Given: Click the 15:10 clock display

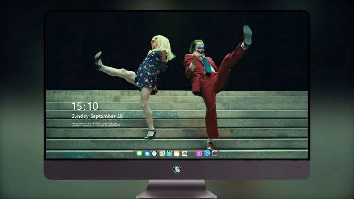Looking at the screenshot, I should coord(84,106).
